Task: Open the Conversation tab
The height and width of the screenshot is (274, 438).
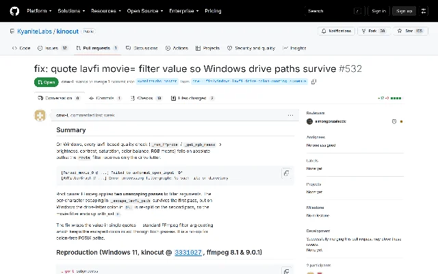Action: (x=60, y=98)
